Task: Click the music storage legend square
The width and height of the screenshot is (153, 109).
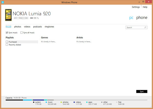Action: [46, 102]
